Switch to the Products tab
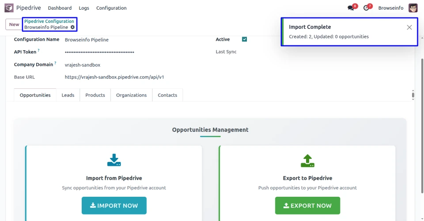Image resolution: width=424 pixels, height=221 pixels. (x=95, y=95)
